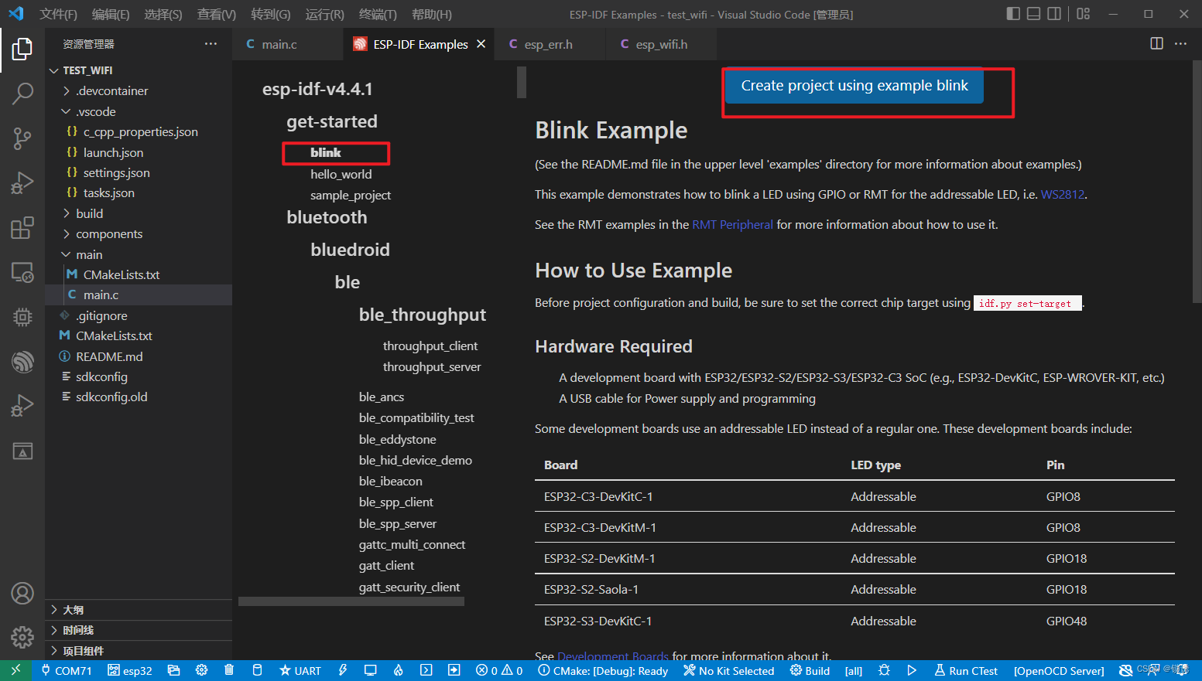Select the throughput_client example
1202x681 pixels.
point(430,346)
